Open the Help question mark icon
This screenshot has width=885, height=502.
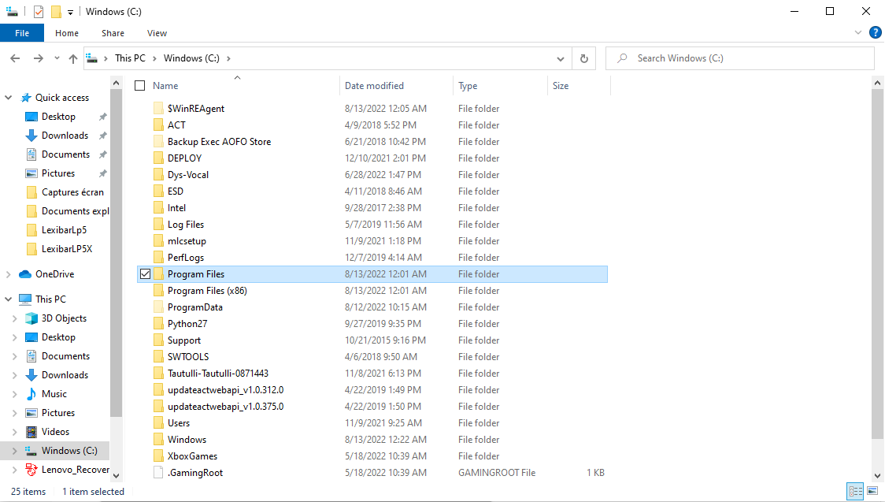click(x=875, y=33)
